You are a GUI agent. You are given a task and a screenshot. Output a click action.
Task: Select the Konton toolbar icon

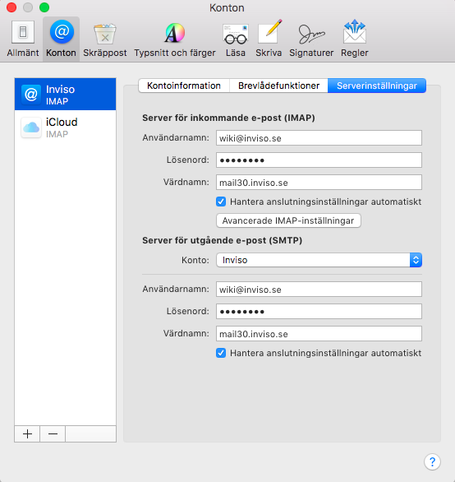(x=61, y=39)
